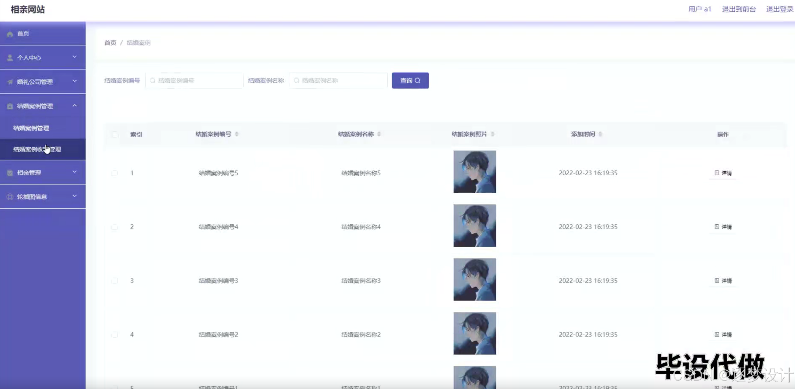Click the icon beside 结婚案例管理 parent menu
Viewport: 795px width, 389px height.
10,106
